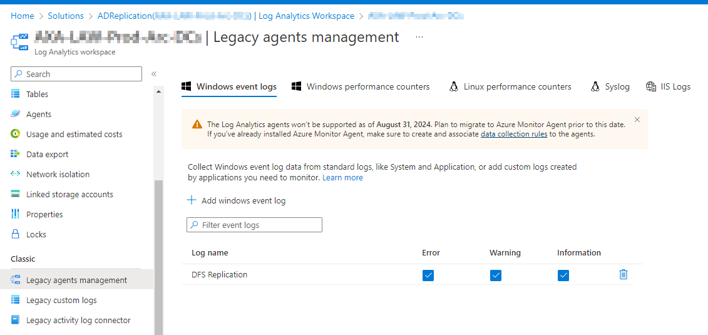Click the Tables grid icon

16,94
